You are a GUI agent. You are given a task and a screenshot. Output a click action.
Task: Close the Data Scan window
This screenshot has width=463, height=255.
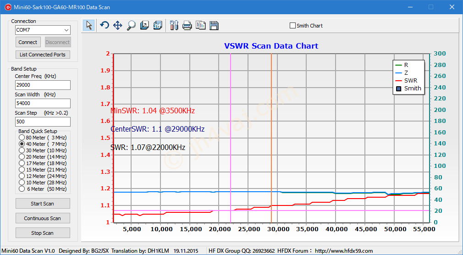point(452,7)
